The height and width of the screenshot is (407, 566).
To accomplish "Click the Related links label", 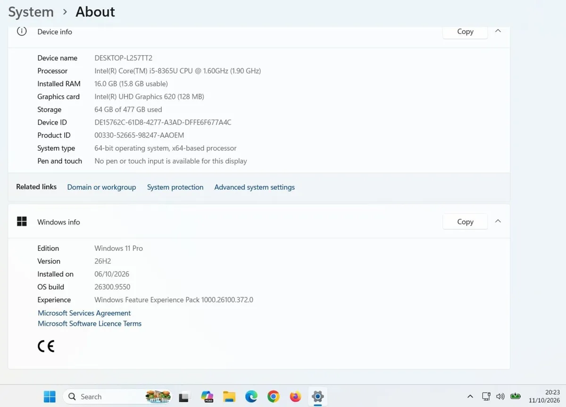I will pyautogui.click(x=36, y=187).
